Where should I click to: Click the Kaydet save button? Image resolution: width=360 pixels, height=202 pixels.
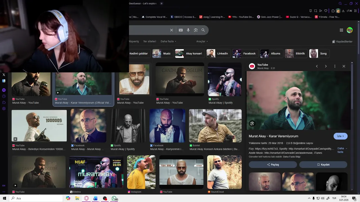[x=323, y=164]
